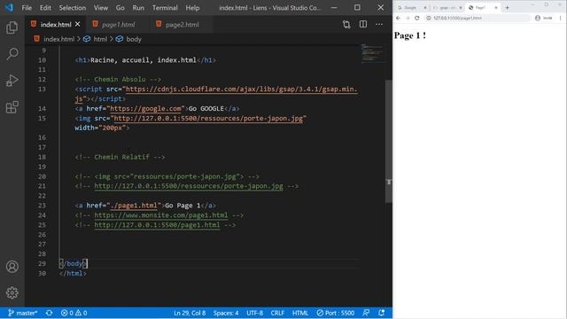This screenshot has height=319, width=567.
Task: Close the Google browser tab
Action: tap(425, 8)
